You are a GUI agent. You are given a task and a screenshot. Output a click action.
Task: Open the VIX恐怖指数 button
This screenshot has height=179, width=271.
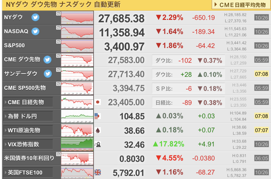[28, 144]
